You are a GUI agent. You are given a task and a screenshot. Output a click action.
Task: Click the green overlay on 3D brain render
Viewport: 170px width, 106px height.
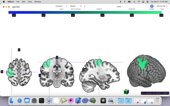point(142,64)
